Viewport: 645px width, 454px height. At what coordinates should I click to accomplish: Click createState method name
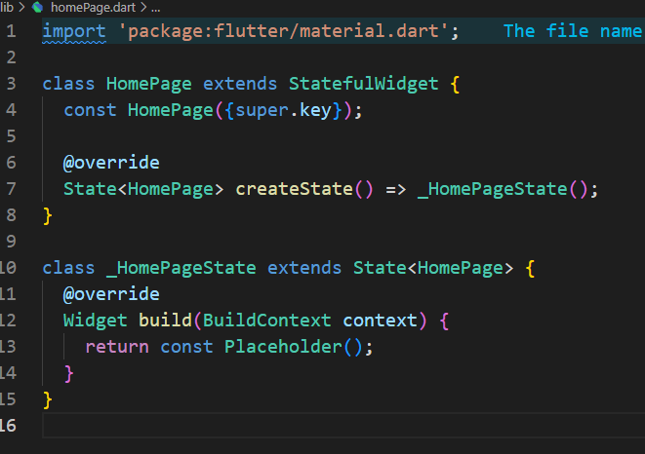294,189
